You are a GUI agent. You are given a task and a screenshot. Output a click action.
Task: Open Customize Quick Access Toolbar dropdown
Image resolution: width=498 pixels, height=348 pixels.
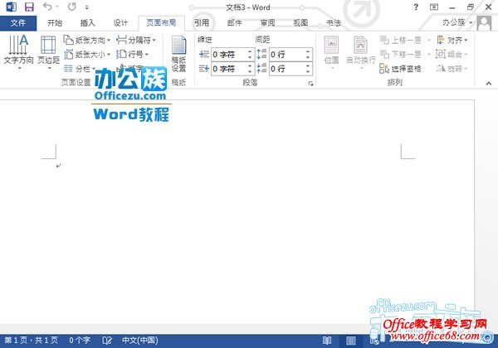coord(87,7)
